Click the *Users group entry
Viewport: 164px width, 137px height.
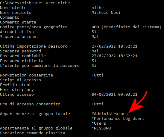[99, 123]
